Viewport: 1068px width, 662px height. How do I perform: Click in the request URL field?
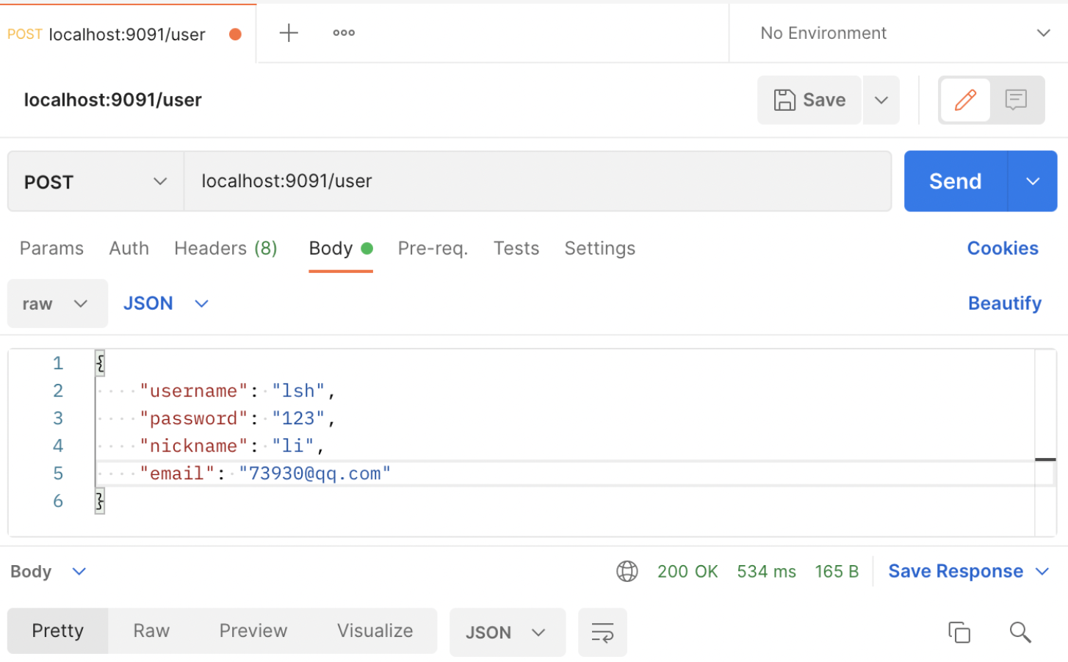[536, 181]
